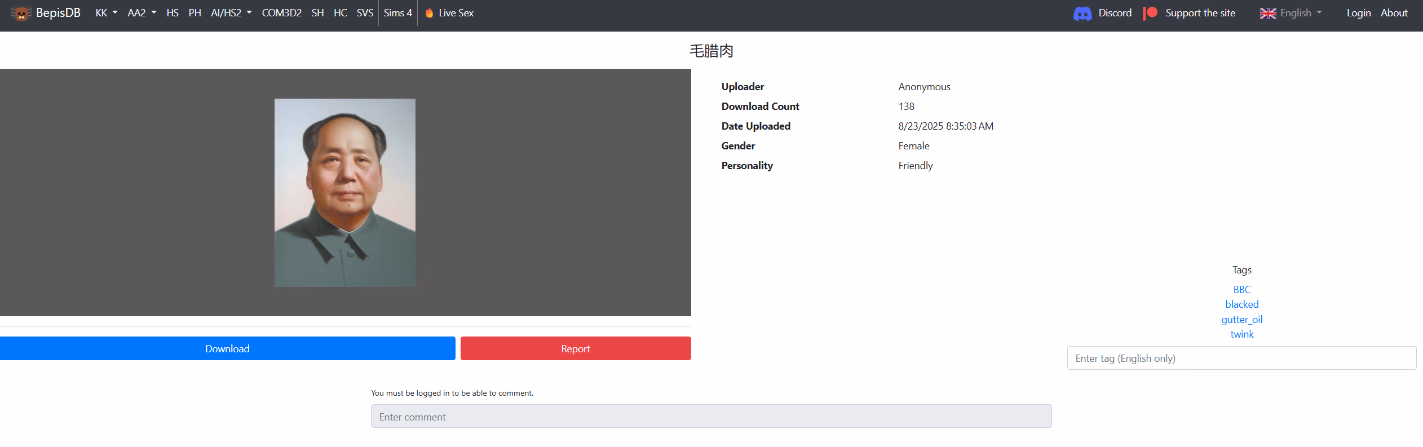The height and width of the screenshot is (447, 1423).
Task: Click the flame icon beside Live Sex
Action: (429, 13)
